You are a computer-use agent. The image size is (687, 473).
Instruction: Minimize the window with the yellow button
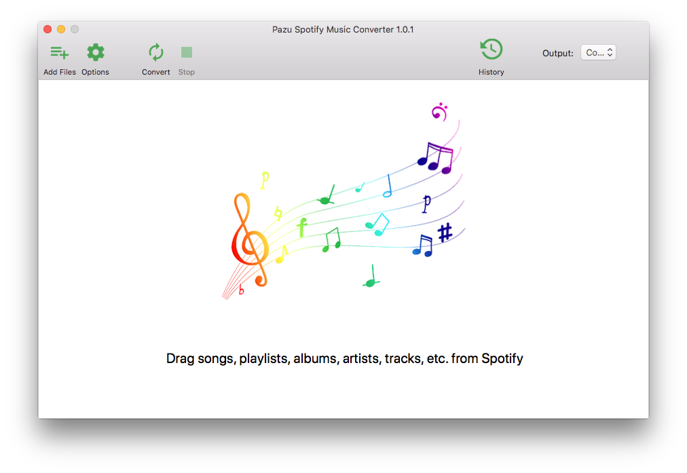tap(61, 29)
